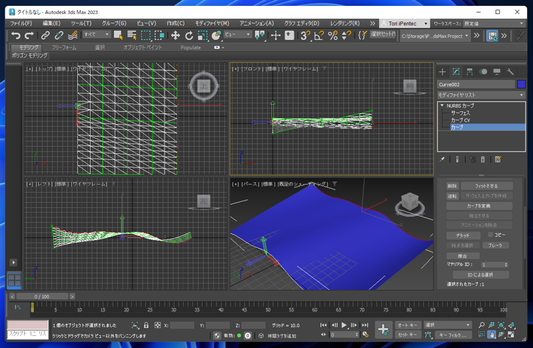Toggle the Select and Manipulate icon
This screenshot has height=348, width=533.
(276, 35)
